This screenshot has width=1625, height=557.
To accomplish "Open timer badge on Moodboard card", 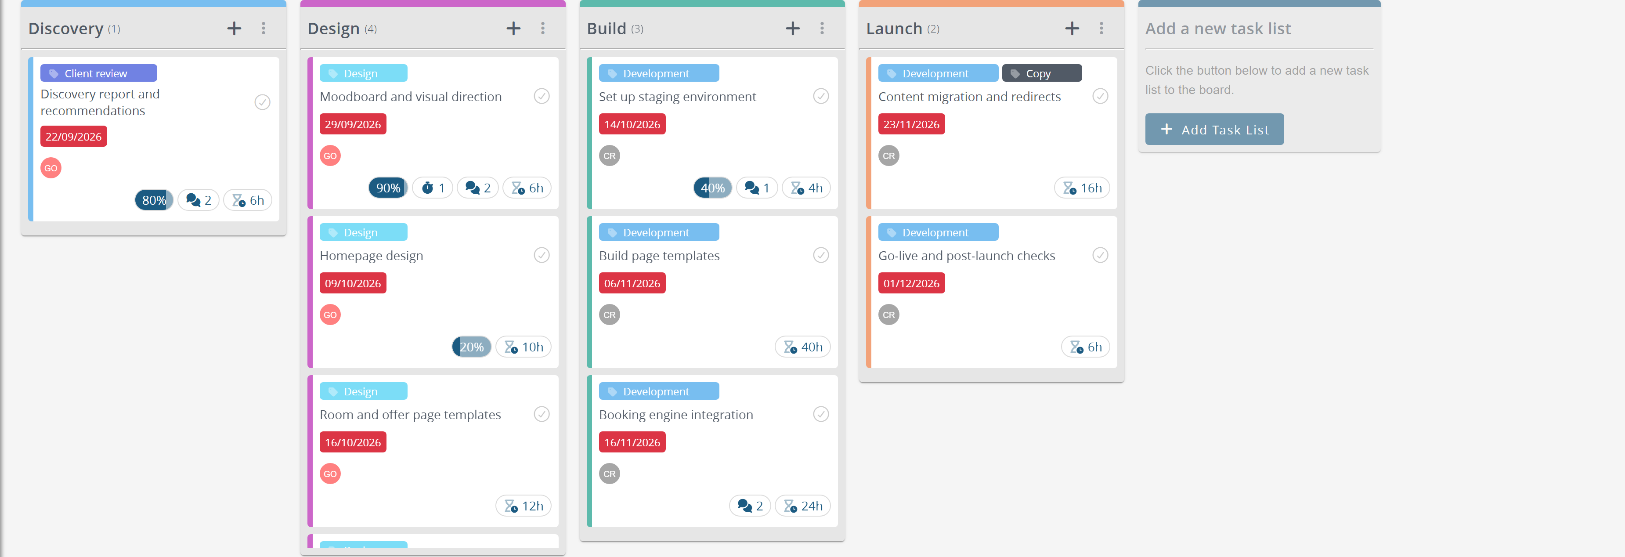I will pyautogui.click(x=433, y=187).
